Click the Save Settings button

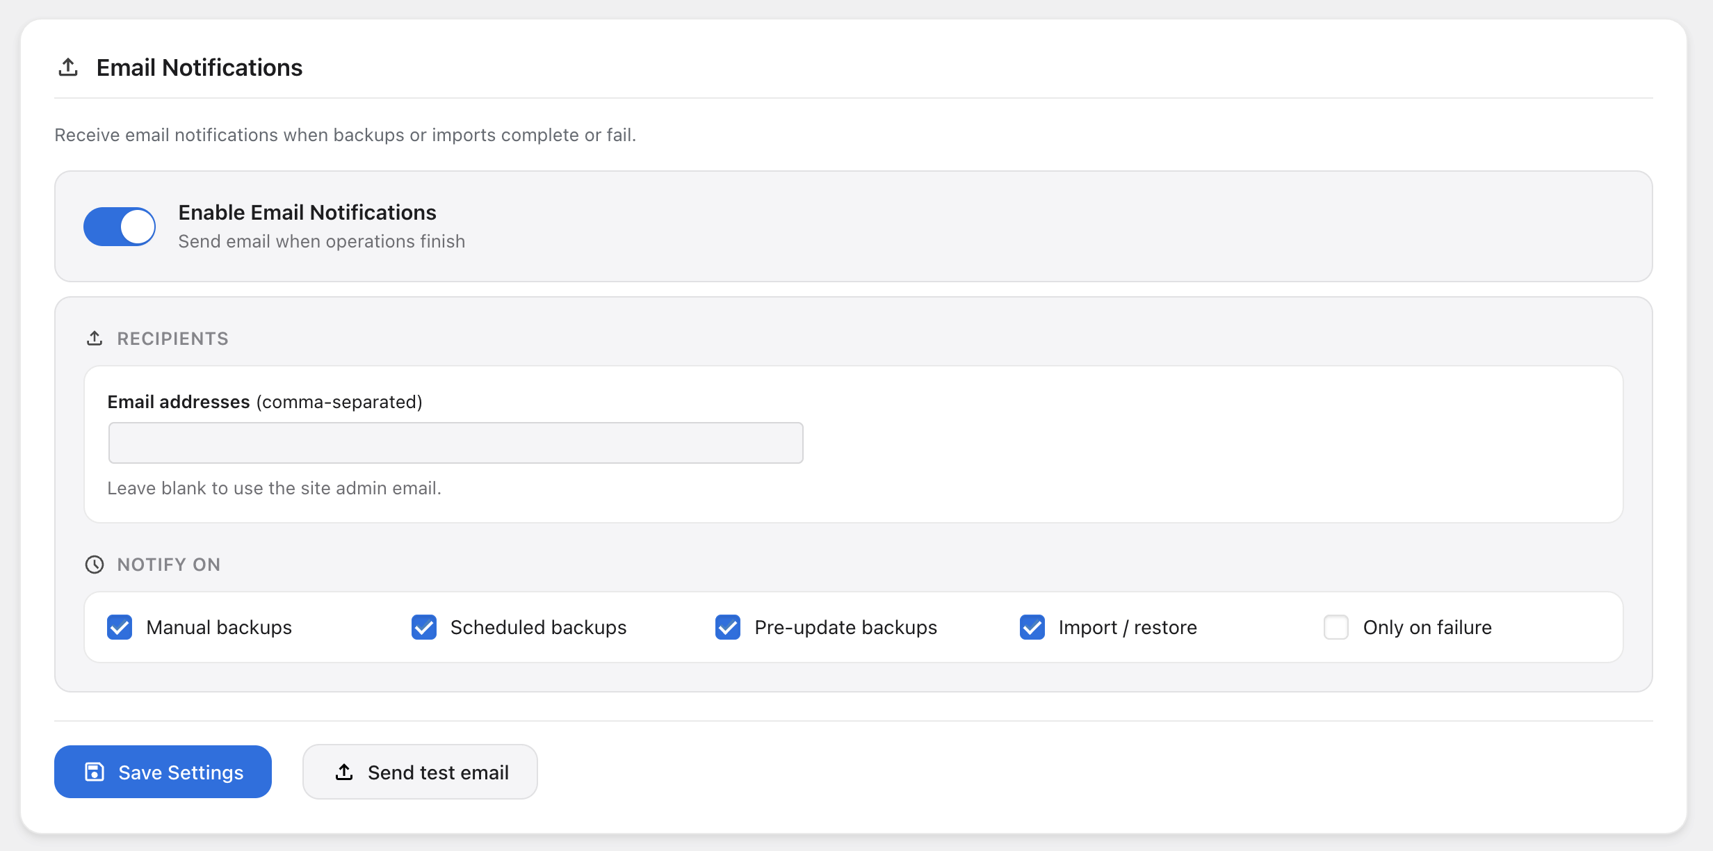[163, 772]
